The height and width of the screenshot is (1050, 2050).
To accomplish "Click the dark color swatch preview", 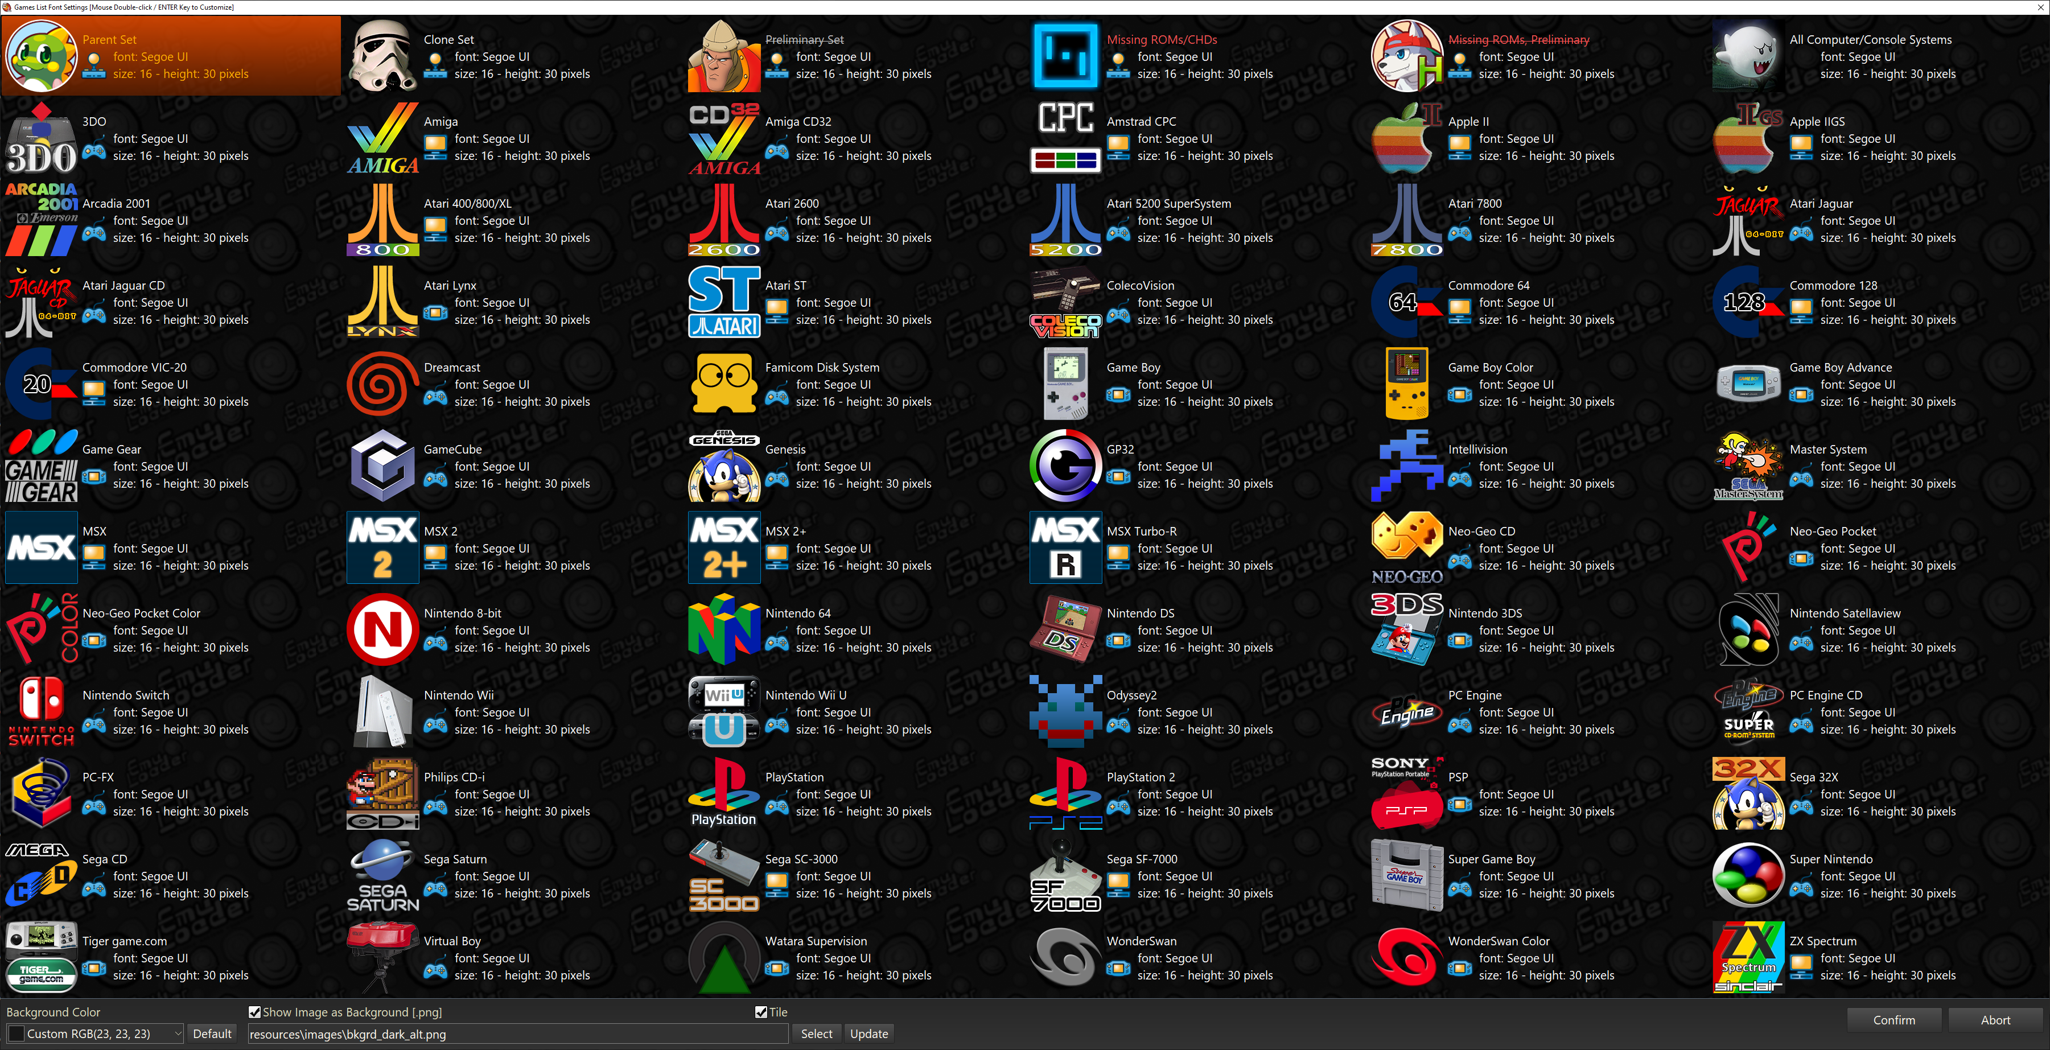I will tap(16, 1033).
